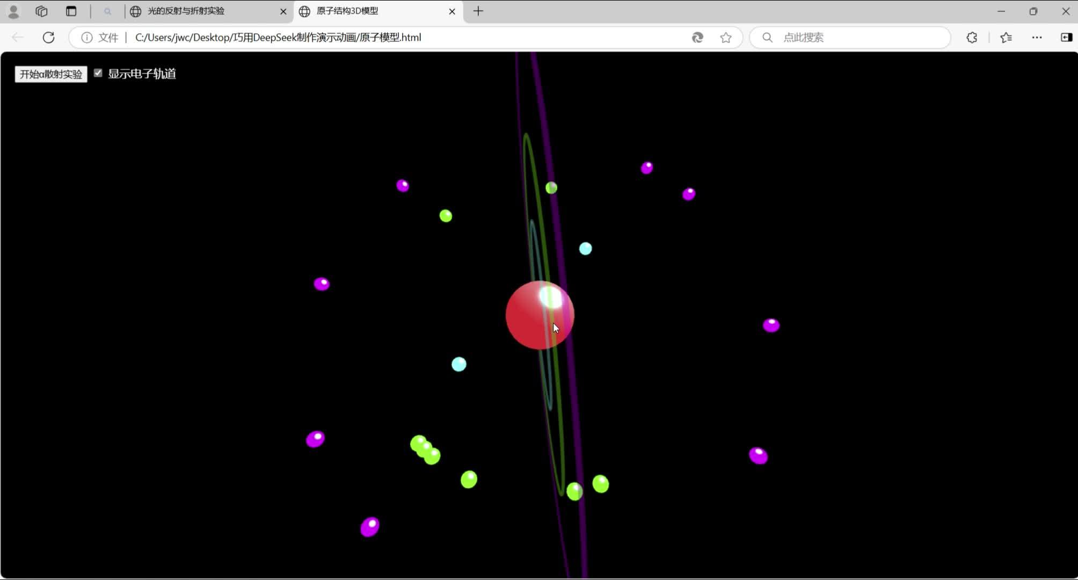This screenshot has width=1078, height=580.
Task: Open the extensions puzzle icon
Action: (972, 38)
